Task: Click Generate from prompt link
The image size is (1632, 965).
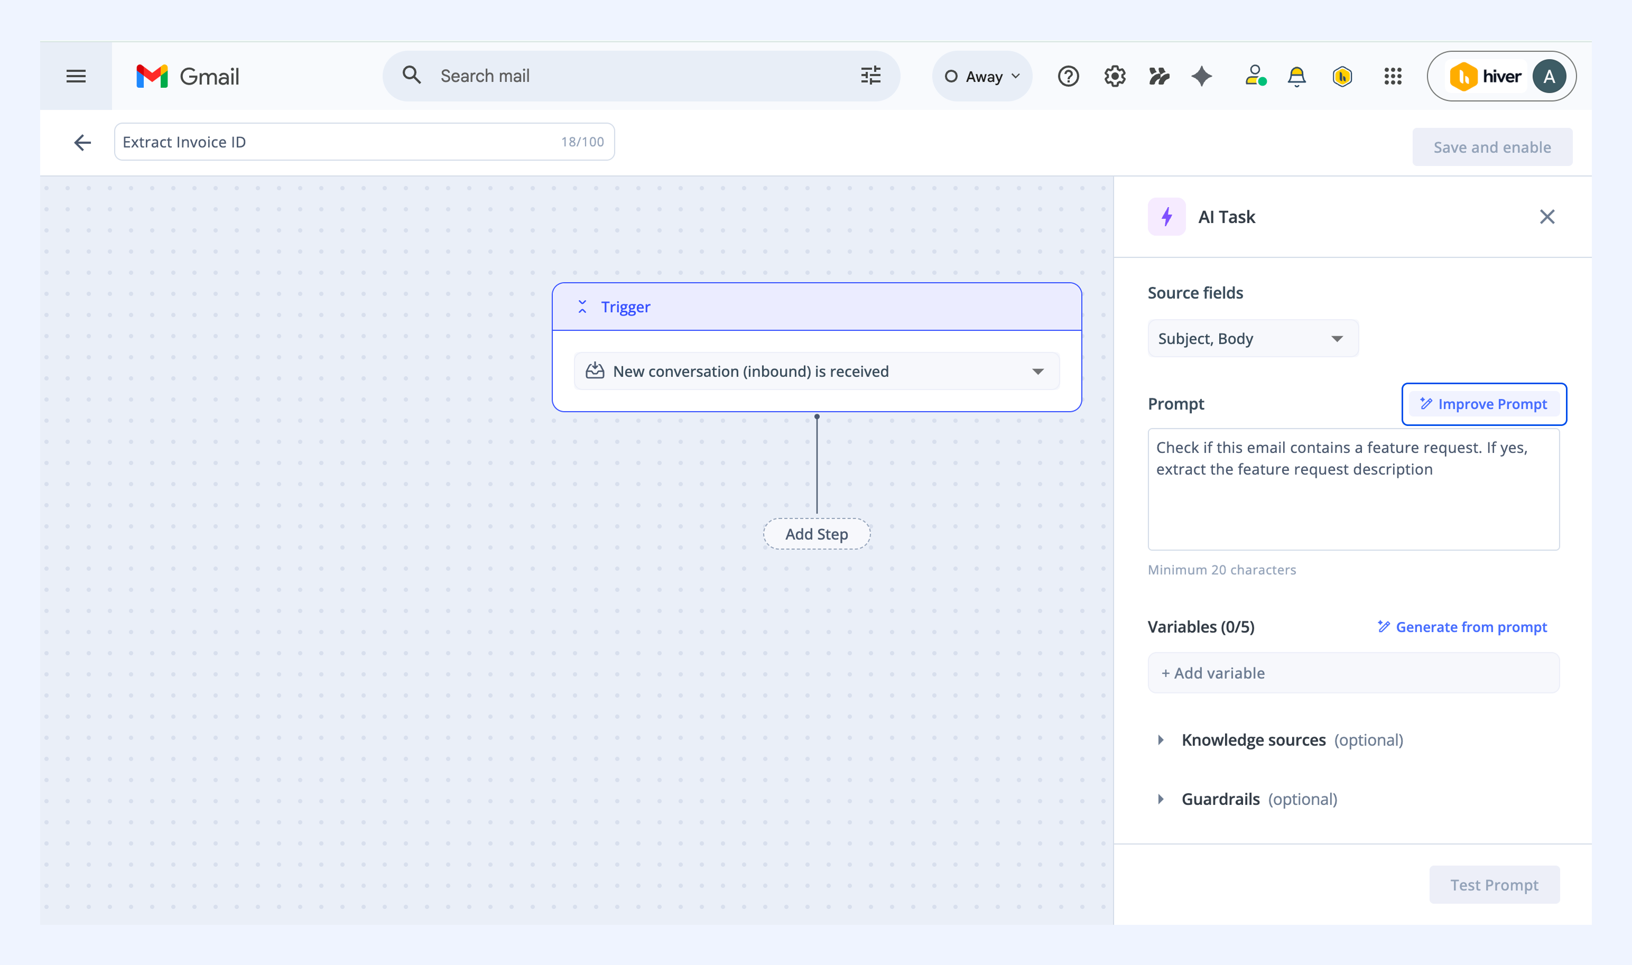Action: tap(1462, 627)
